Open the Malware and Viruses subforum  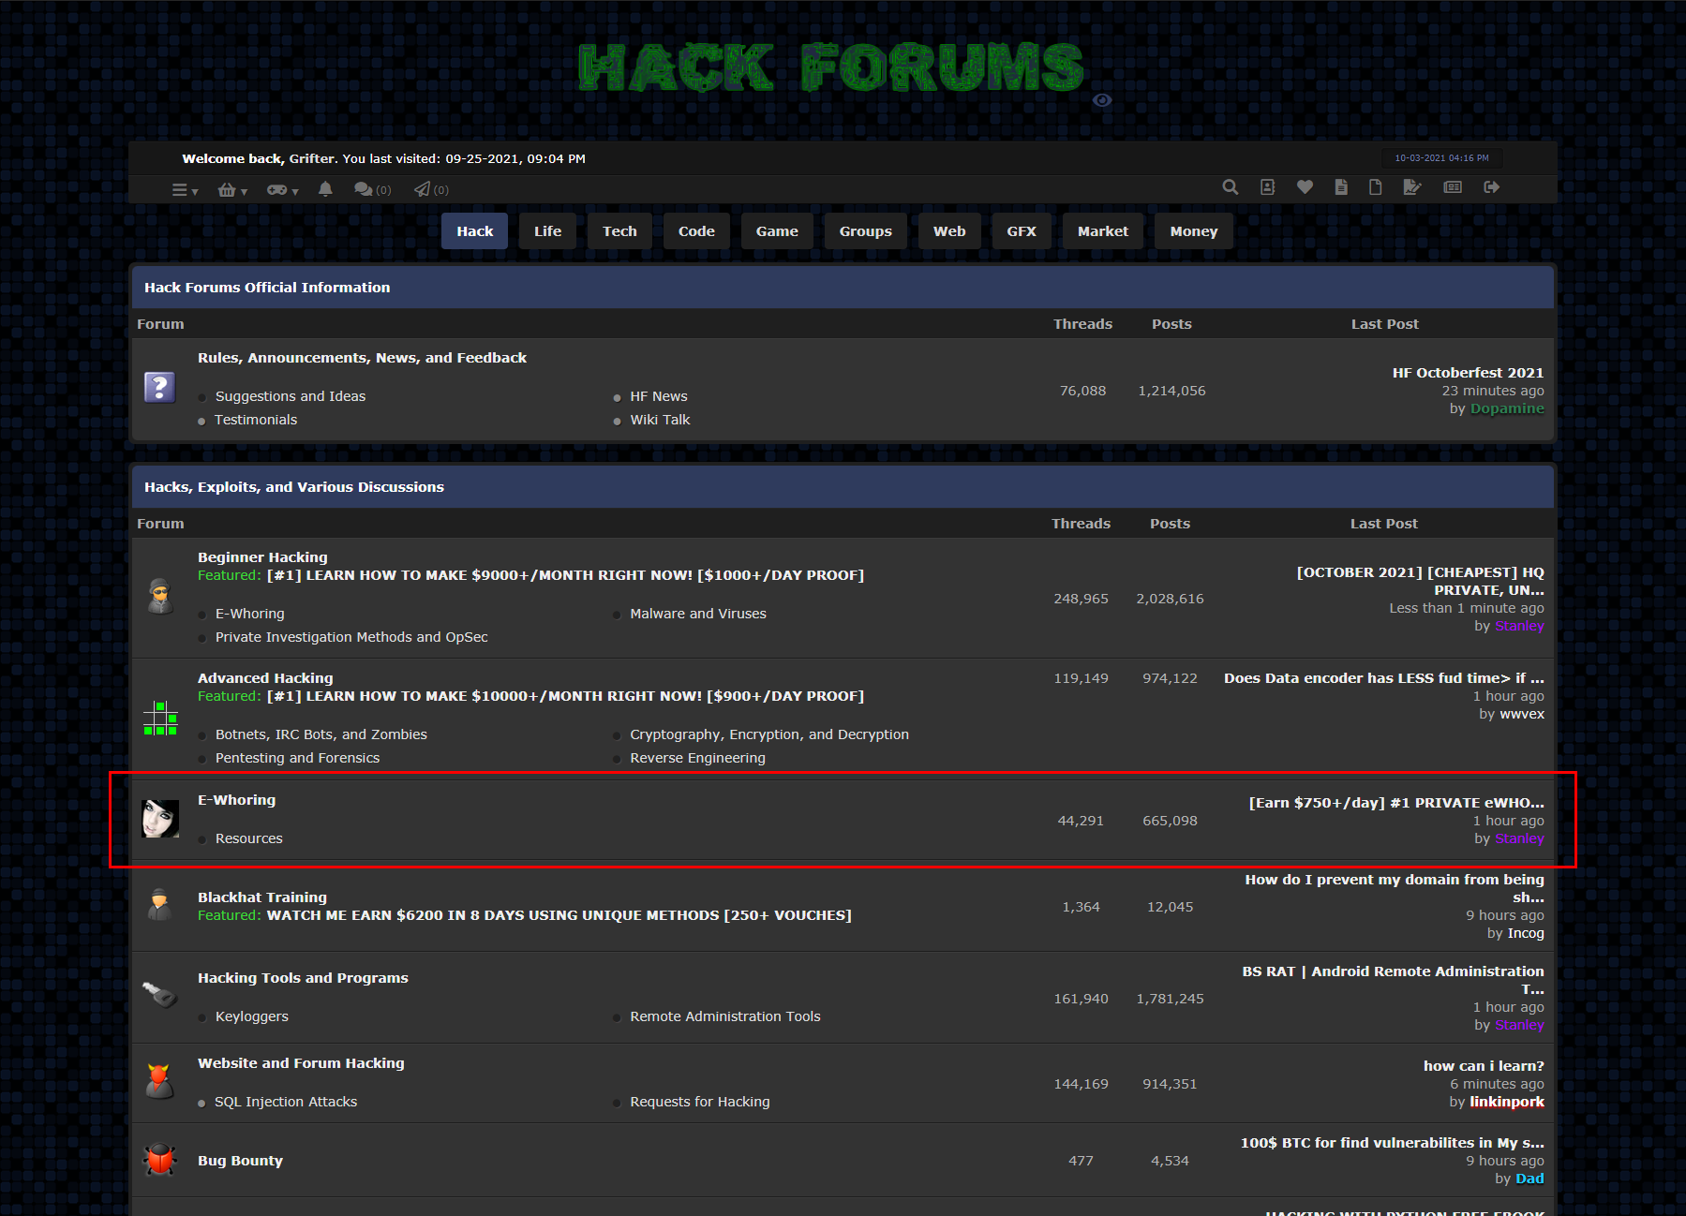[698, 614]
